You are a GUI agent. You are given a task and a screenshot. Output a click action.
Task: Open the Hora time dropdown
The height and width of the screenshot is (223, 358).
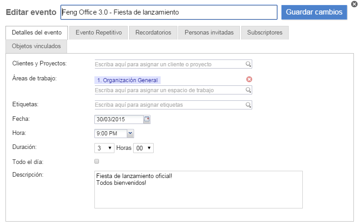coord(130,133)
